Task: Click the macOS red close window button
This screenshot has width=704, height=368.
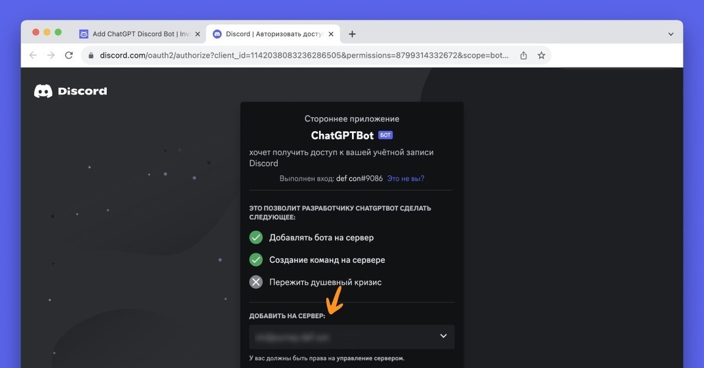Action: click(x=36, y=32)
